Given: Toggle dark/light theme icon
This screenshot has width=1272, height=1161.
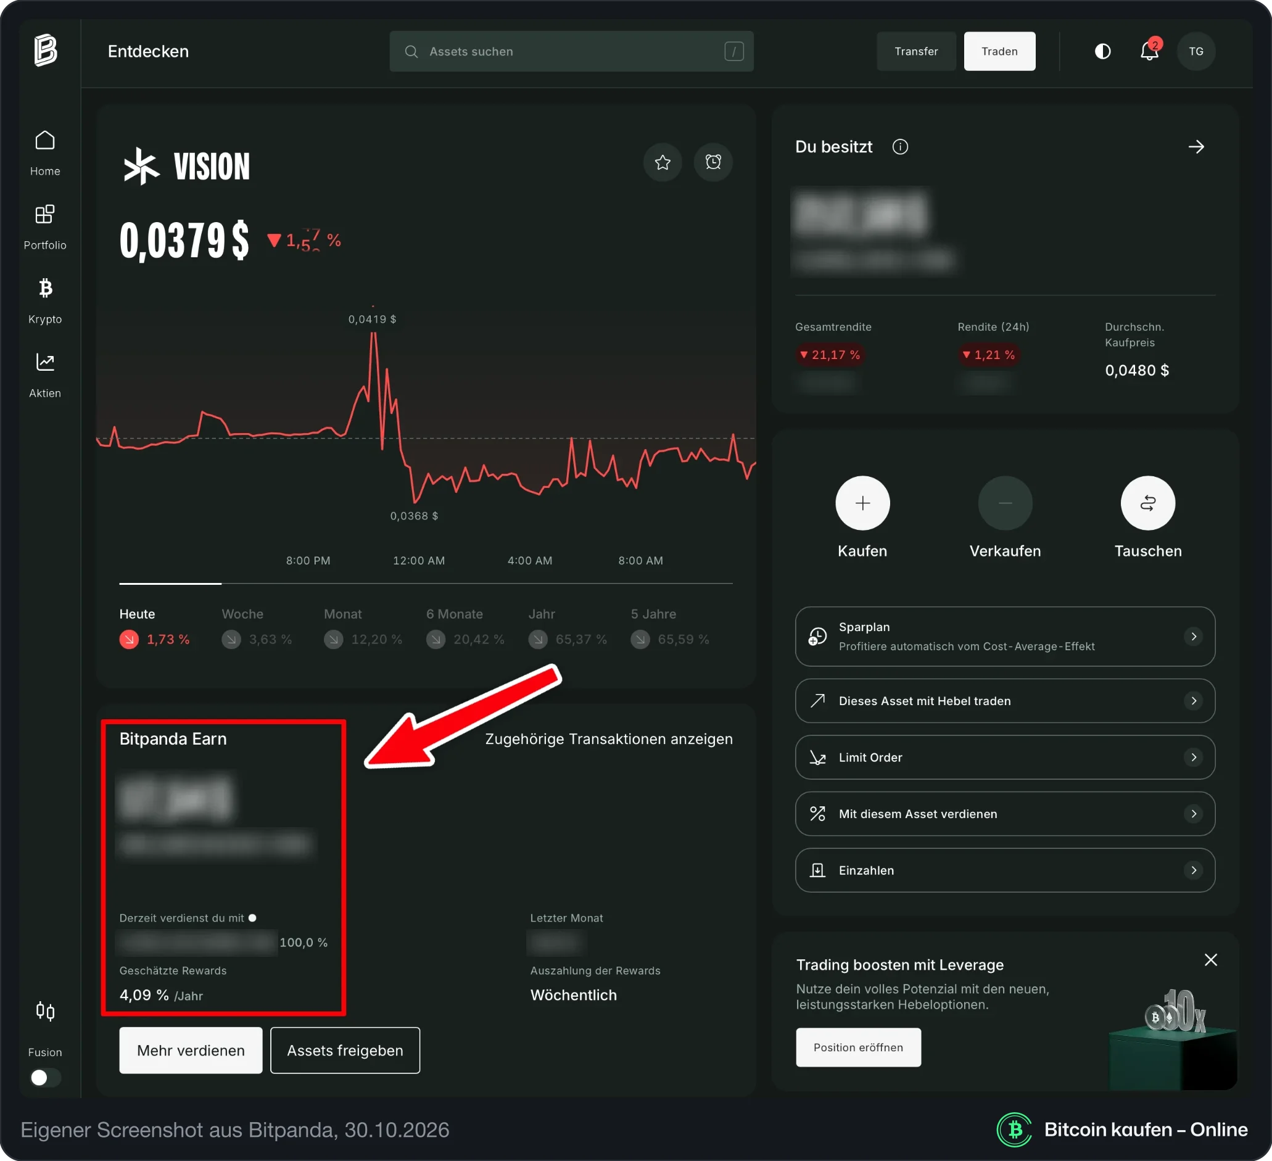Looking at the screenshot, I should [x=1102, y=51].
